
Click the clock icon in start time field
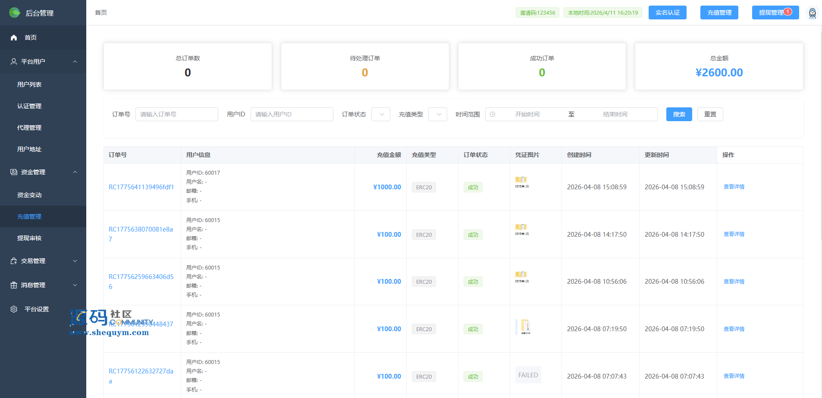(493, 114)
